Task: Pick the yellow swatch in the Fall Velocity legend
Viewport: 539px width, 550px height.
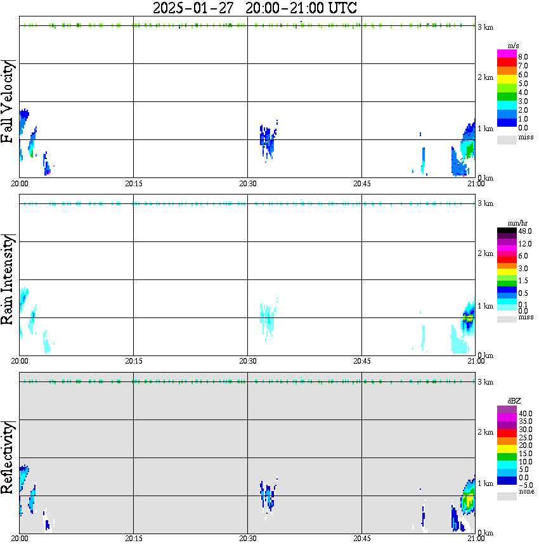Action: click(507, 80)
